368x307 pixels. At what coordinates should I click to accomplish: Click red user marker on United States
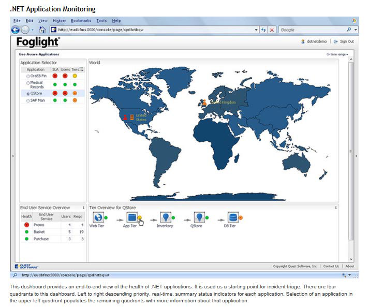coord(125,117)
